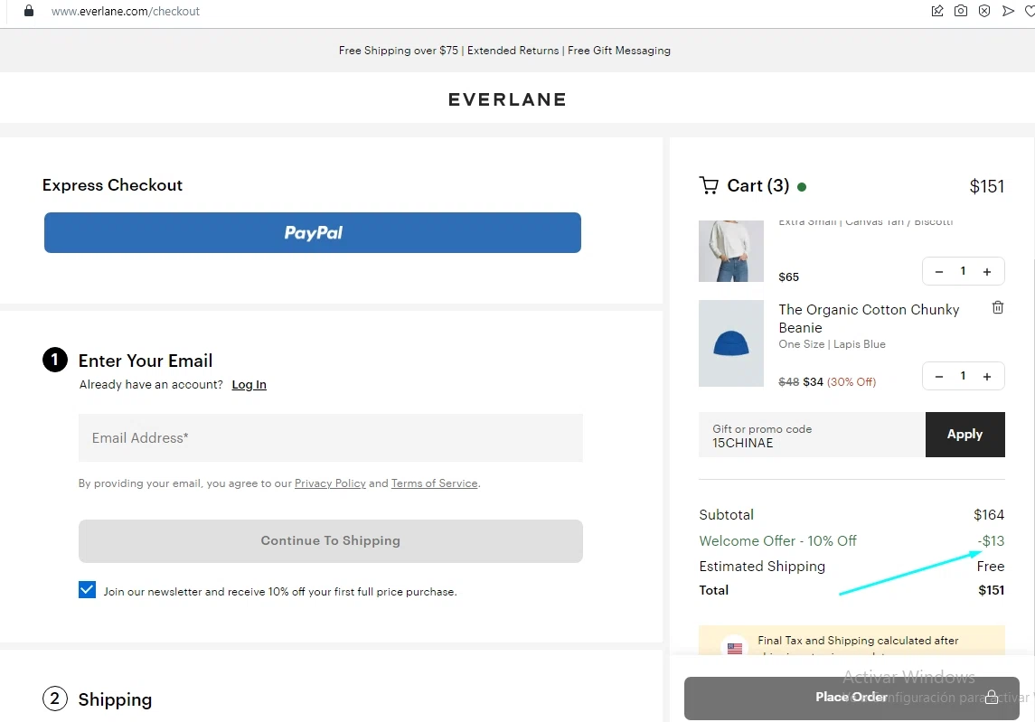Click the Estimated Shipping label

762,567
